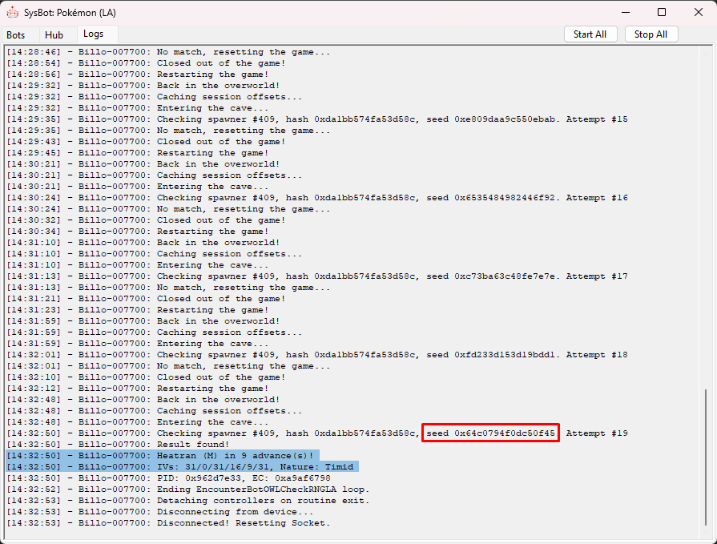The width and height of the screenshot is (717, 544).
Task: Click 'Detaching controllers on routine exit.' line
Action: coord(188,501)
